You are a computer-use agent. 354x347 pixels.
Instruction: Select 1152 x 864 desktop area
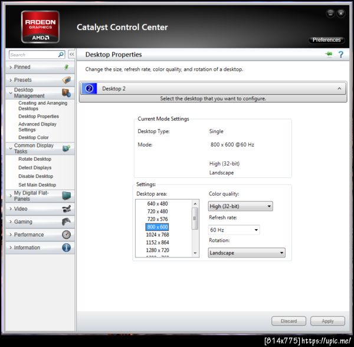(158, 242)
